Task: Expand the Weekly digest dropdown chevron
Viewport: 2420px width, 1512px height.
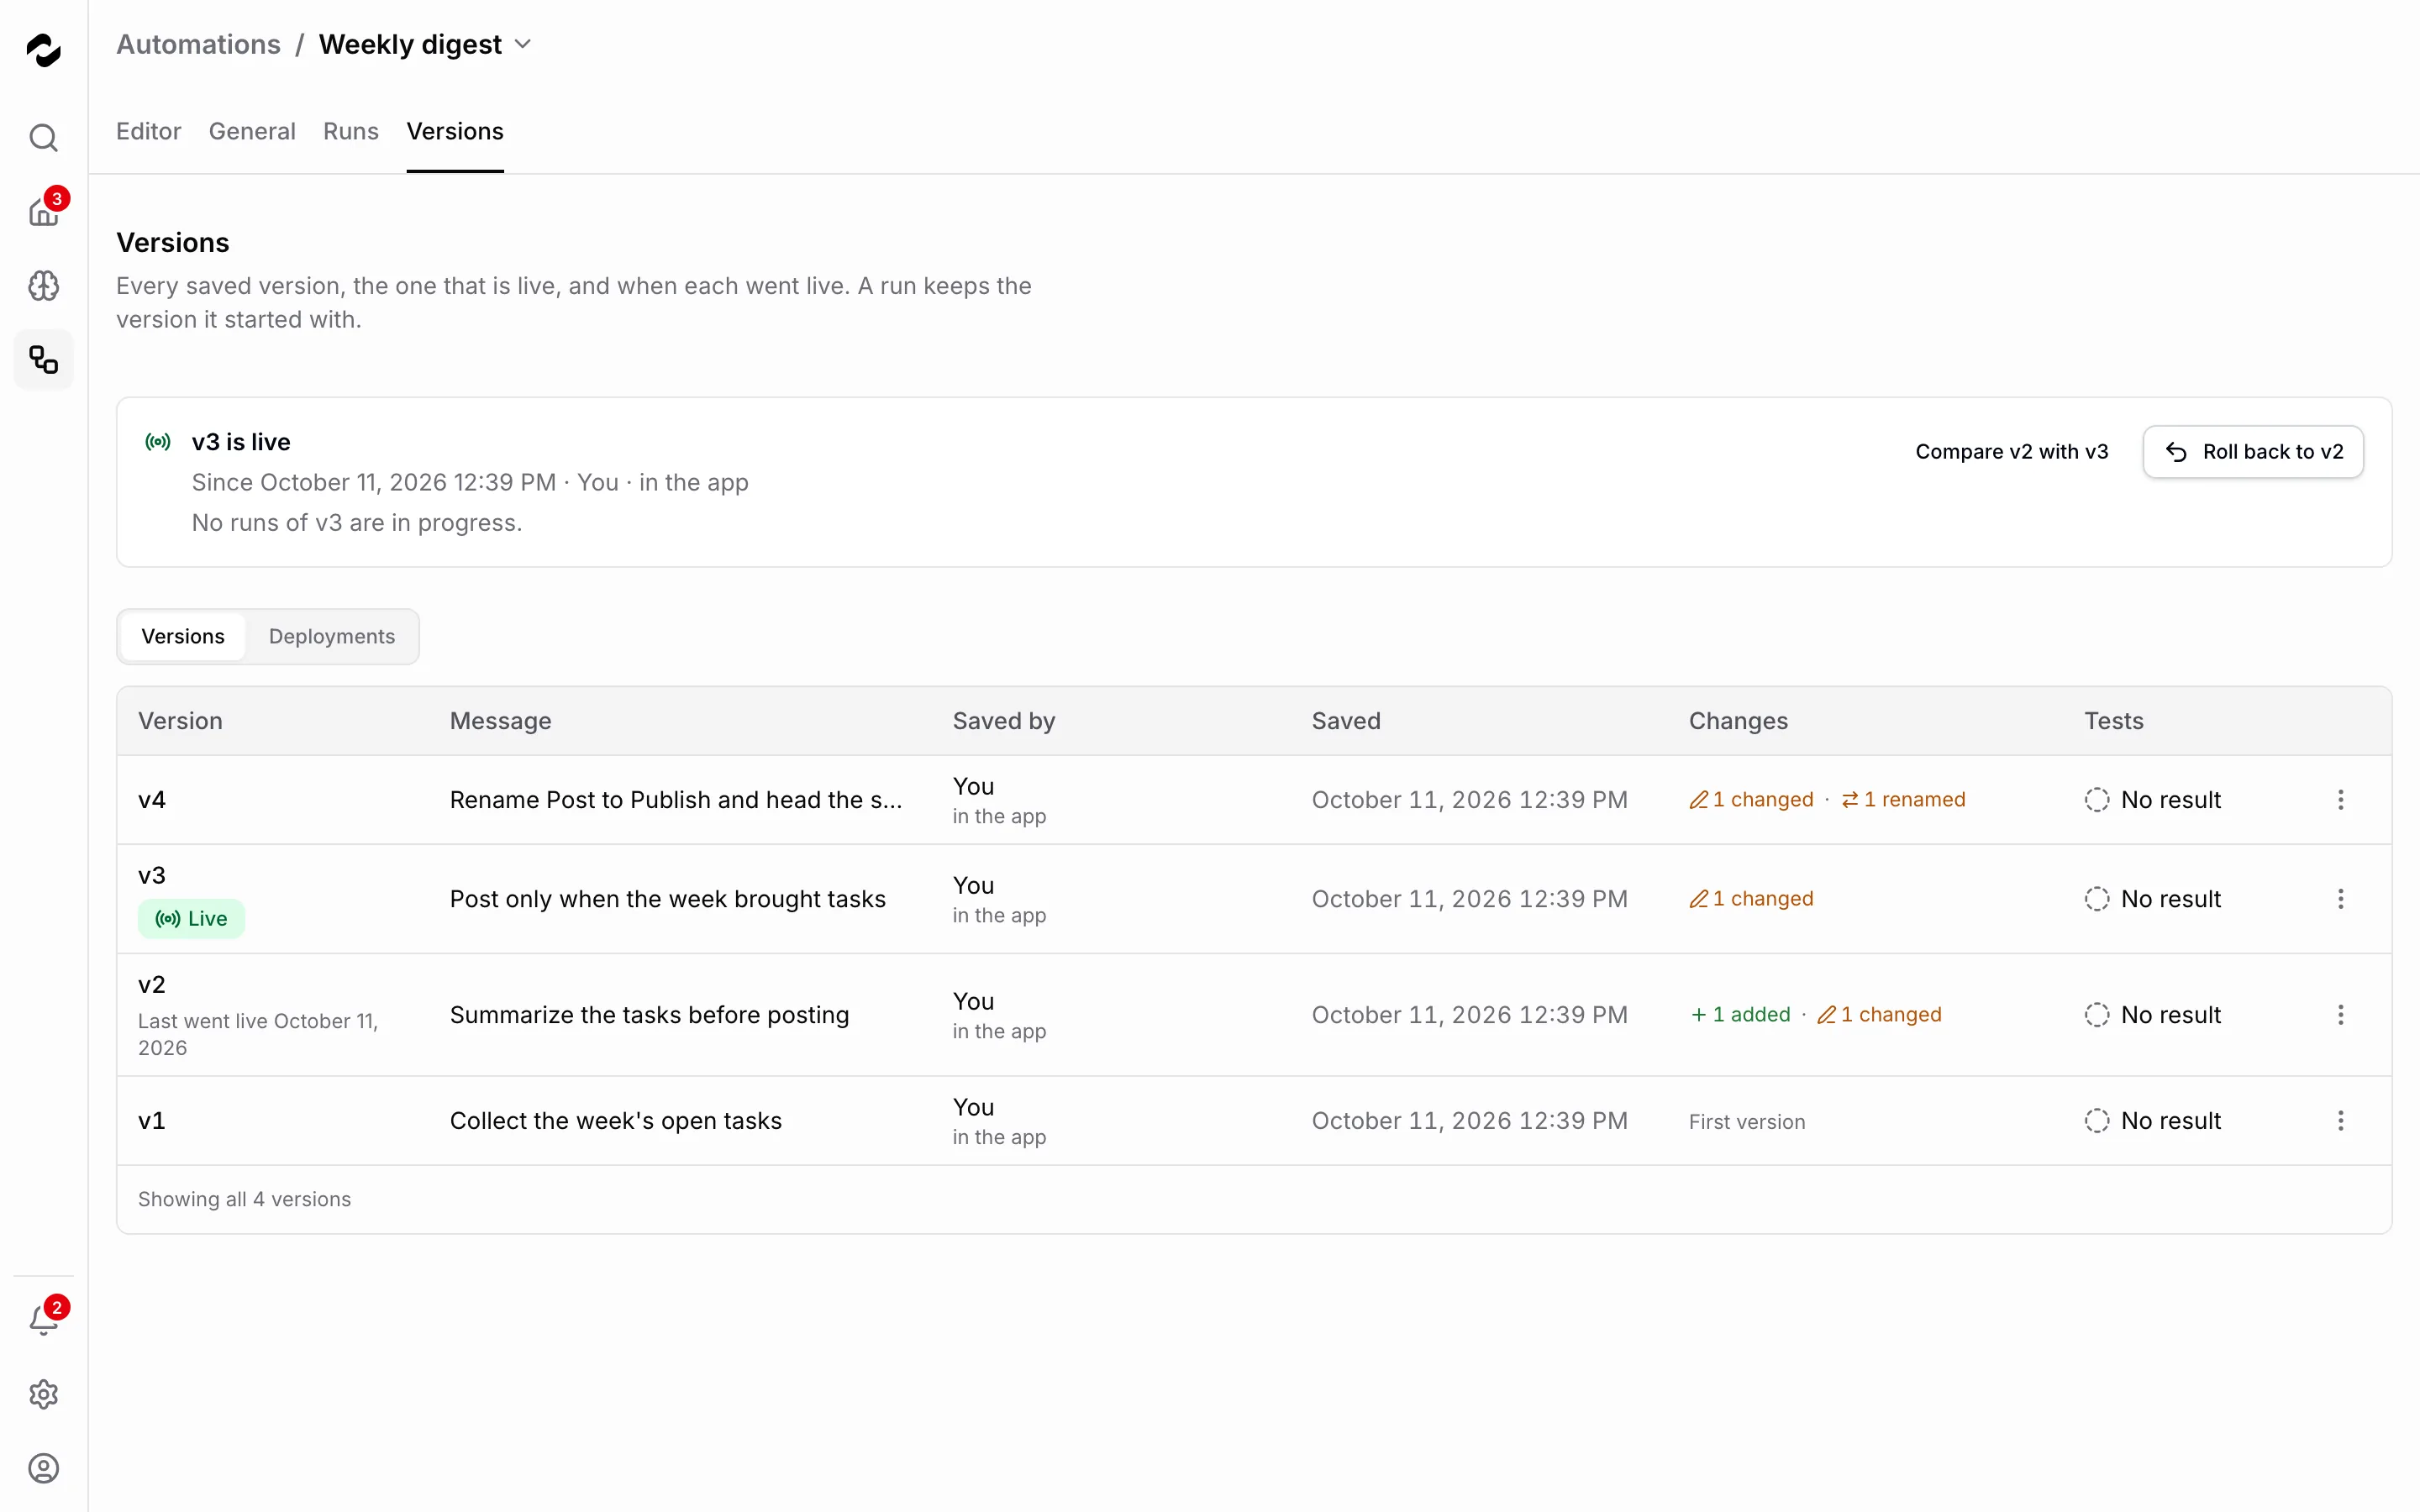Action: (x=523, y=45)
